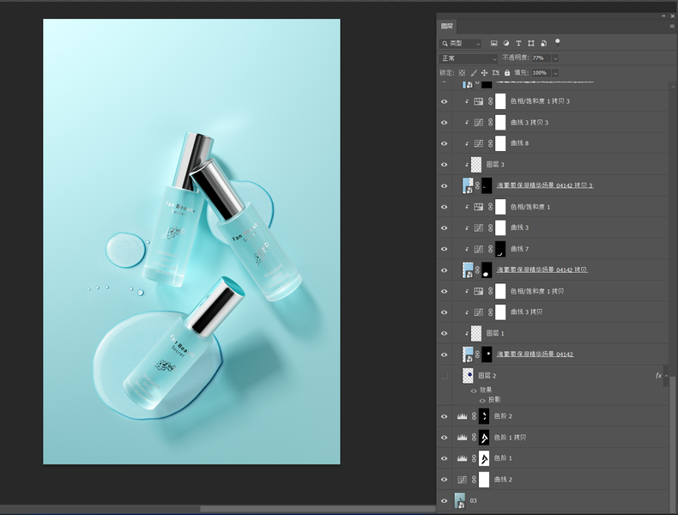Filter layers by shape type
Screen dimensions: 678x515
click(x=531, y=43)
